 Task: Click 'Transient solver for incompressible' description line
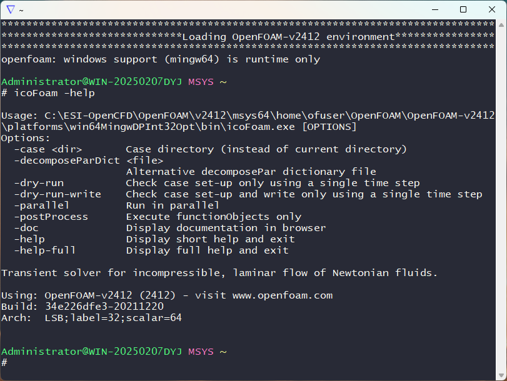click(x=219, y=273)
